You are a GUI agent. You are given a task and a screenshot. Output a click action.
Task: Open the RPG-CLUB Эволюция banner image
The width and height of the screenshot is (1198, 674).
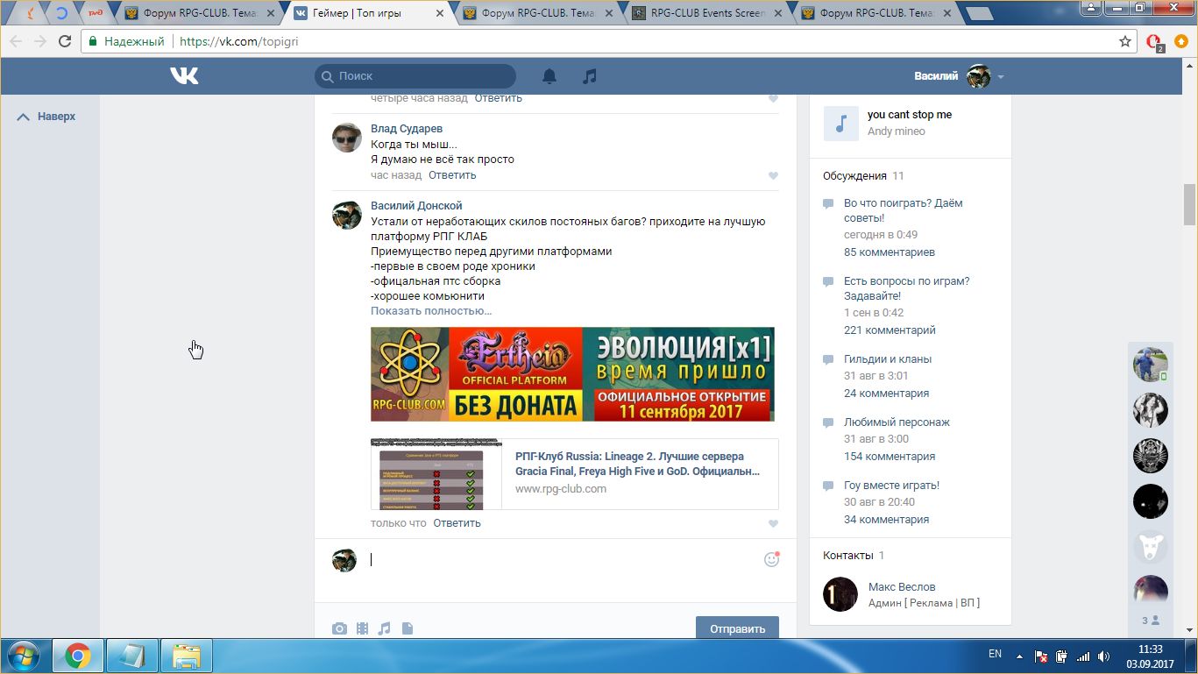pos(572,374)
